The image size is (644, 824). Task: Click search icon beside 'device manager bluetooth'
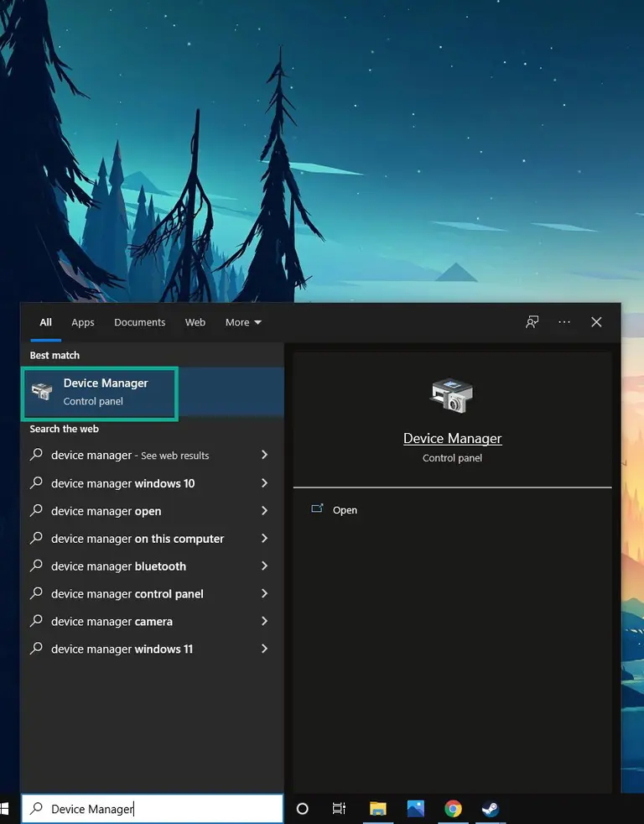point(36,566)
